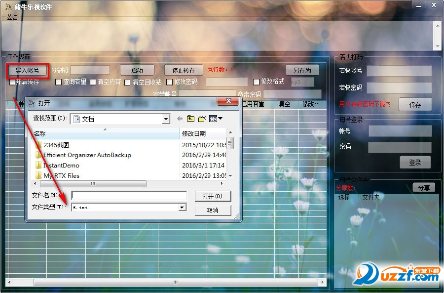The width and height of the screenshot is (444, 293).
Task: Tick the 修改密码 checkbox
Action: (169, 82)
